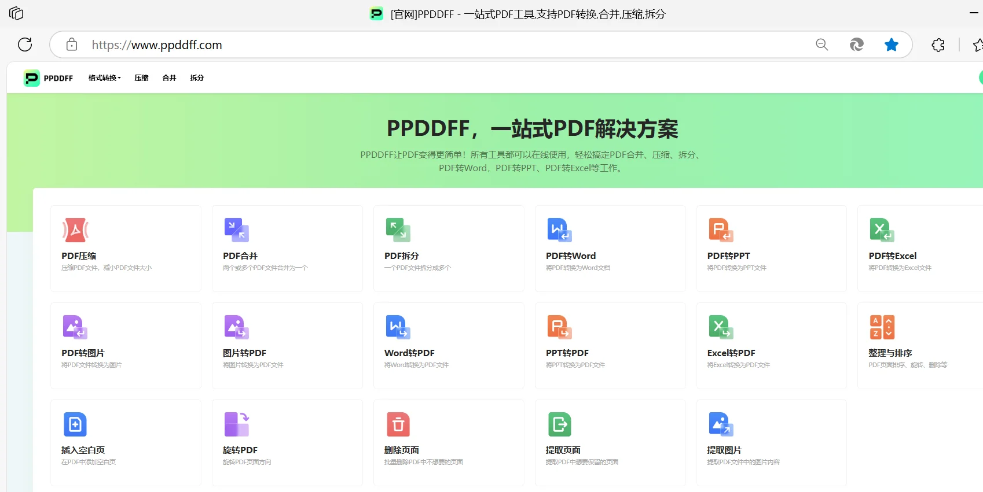Select the 删除页面 trash icon

tap(398, 424)
